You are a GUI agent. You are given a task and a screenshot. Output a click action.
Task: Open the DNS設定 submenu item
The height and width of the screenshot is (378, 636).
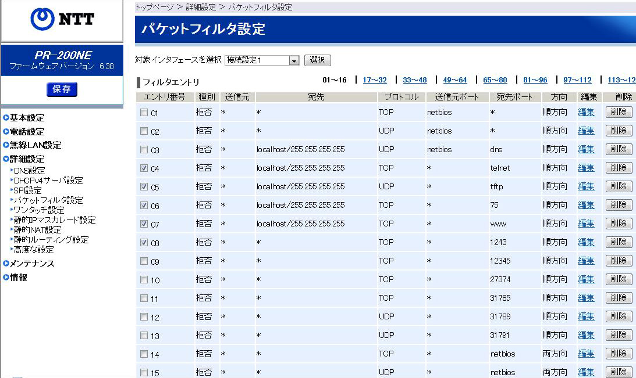point(29,171)
